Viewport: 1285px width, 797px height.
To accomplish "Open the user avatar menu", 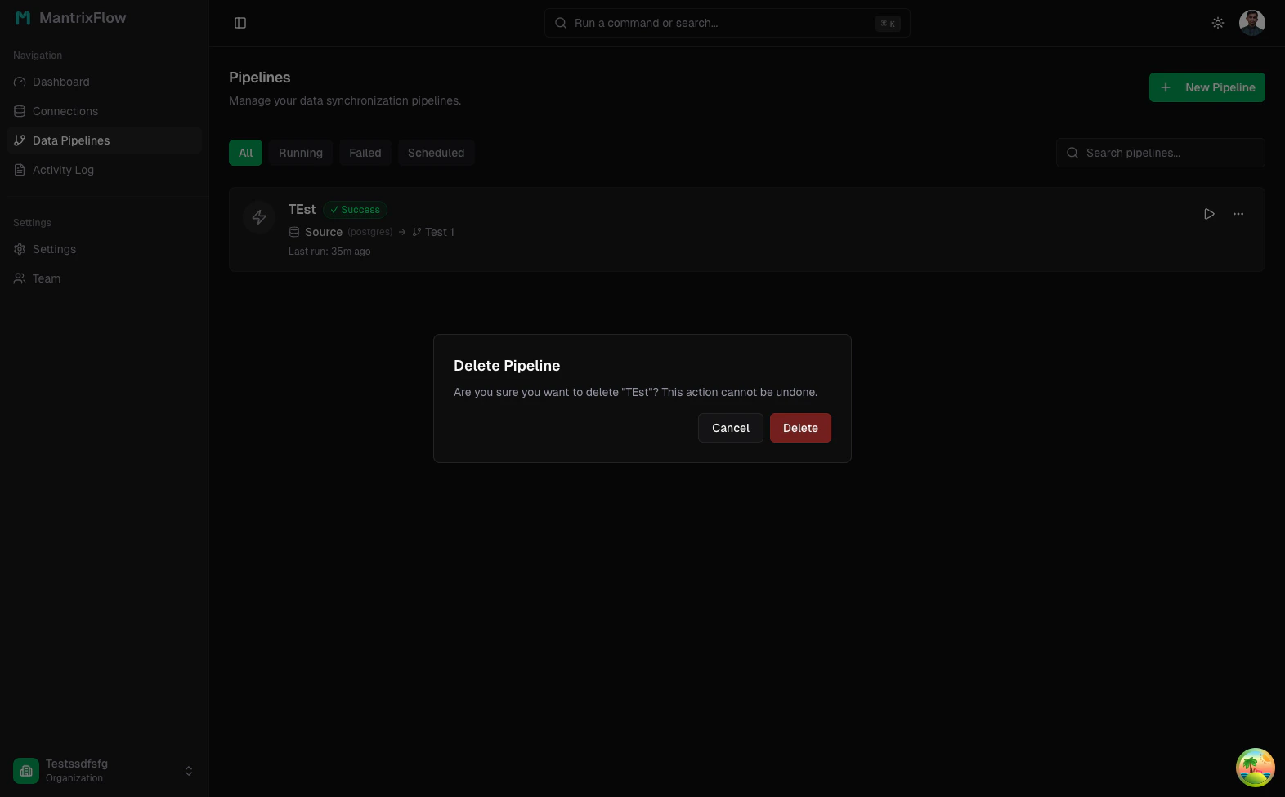I will (1252, 23).
